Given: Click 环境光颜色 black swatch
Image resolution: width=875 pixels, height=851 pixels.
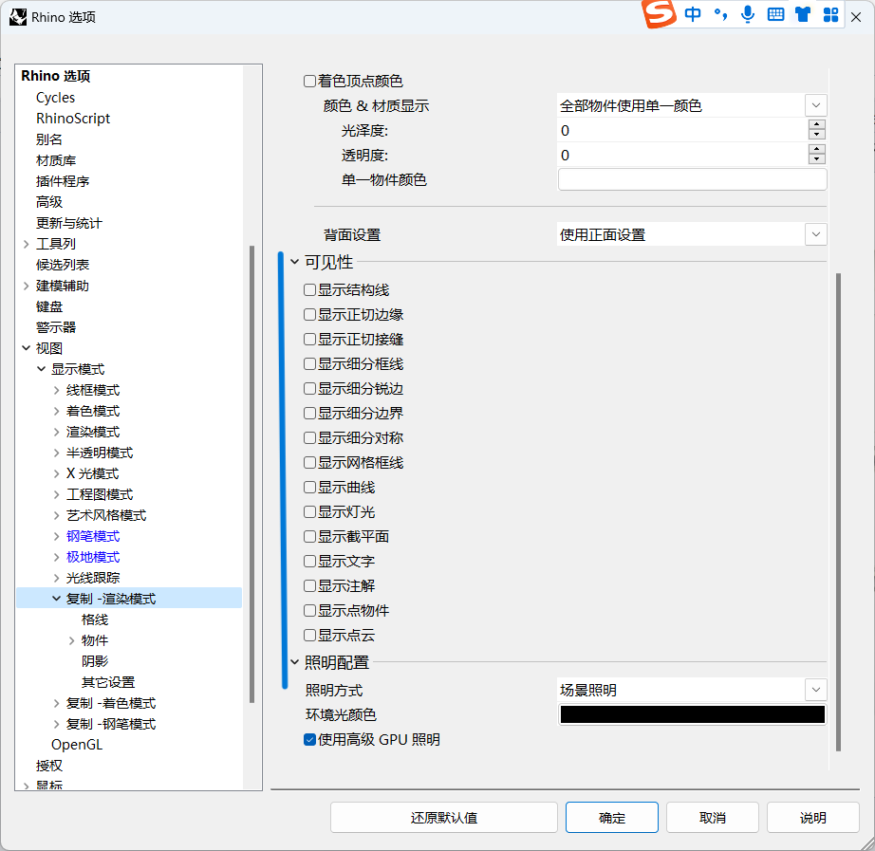Looking at the screenshot, I should 693,714.
